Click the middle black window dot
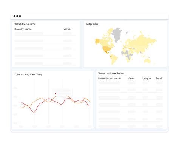Image resolution: width=179 pixels, height=145 pixels. [x=17, y=16]
